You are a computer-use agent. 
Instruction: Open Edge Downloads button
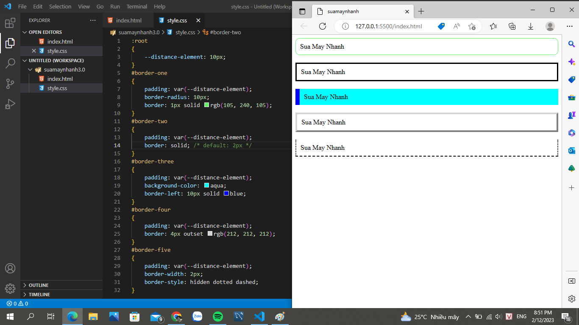(531, 26)
